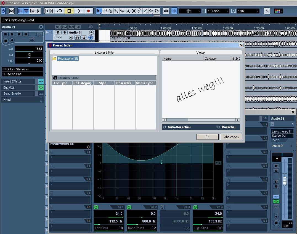Select the Roomworks SE folder
297x234 pixels.
pyautogui.click(x=68, y=59)
